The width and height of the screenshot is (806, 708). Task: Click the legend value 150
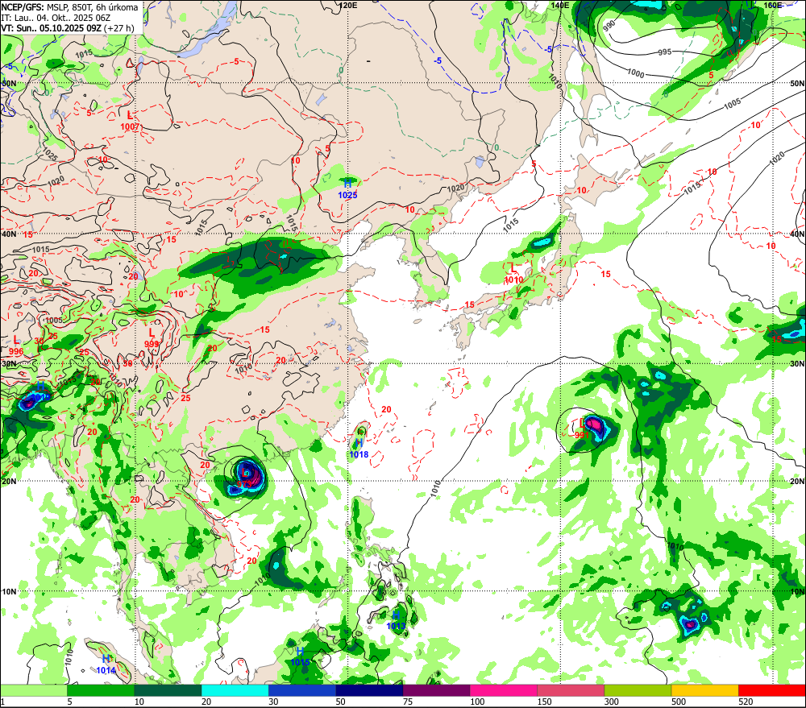tap(544, 702)
